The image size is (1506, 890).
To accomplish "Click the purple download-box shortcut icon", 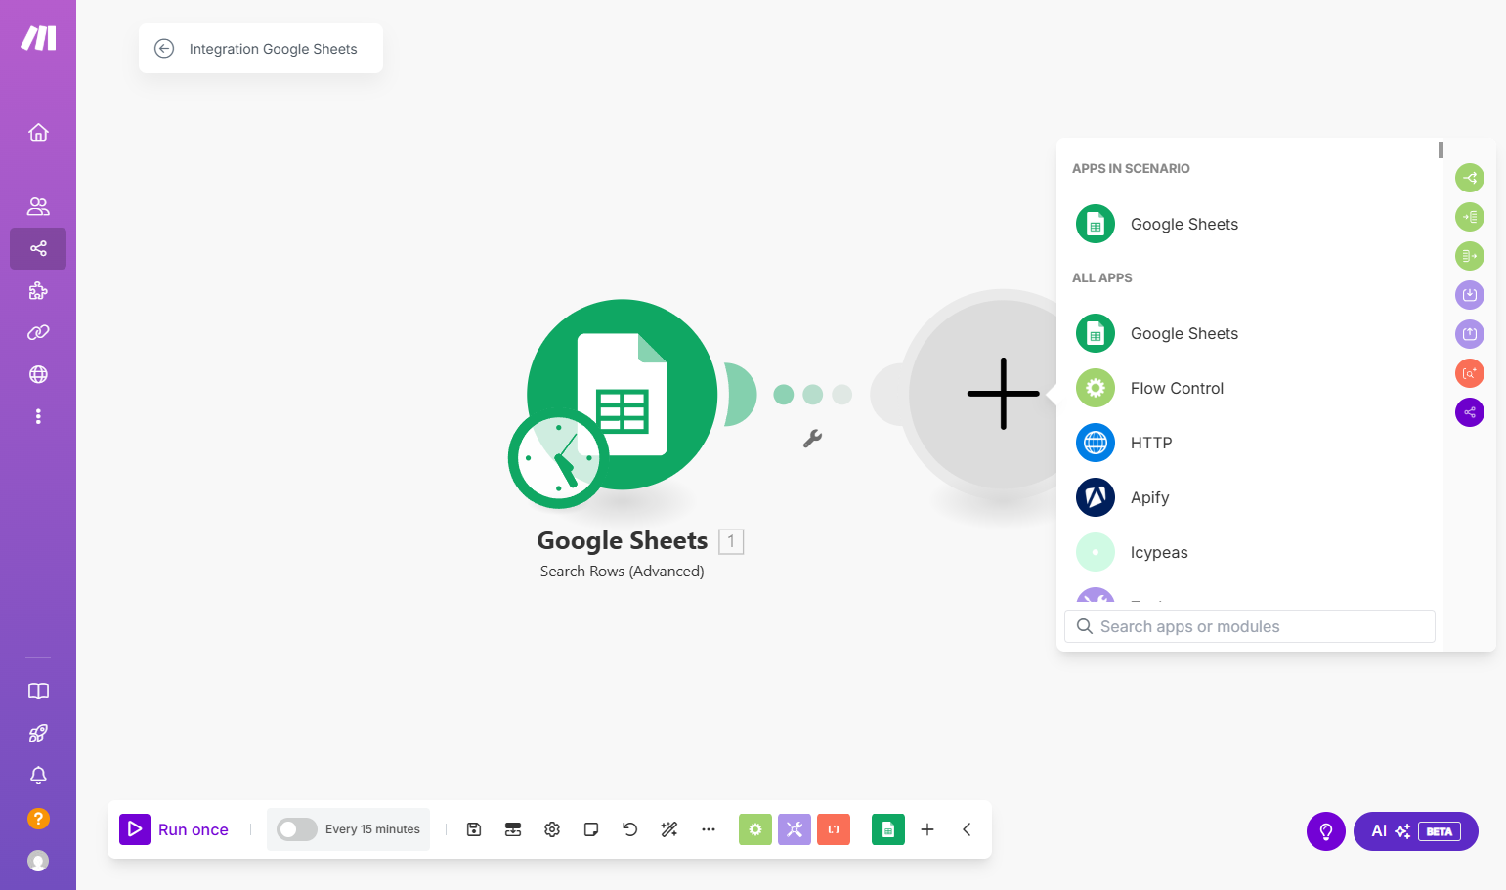I will [1470, 295].
